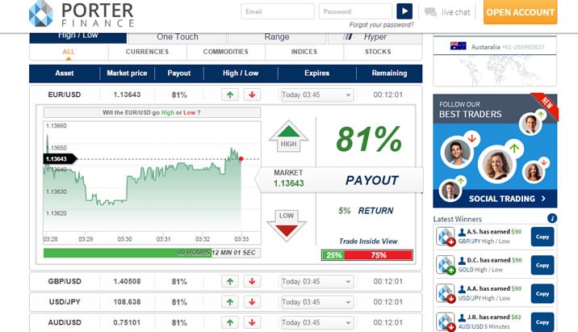
Task: Select the GBP/USD asset row name
Action: pyautogui.click(x=65, y=281)
